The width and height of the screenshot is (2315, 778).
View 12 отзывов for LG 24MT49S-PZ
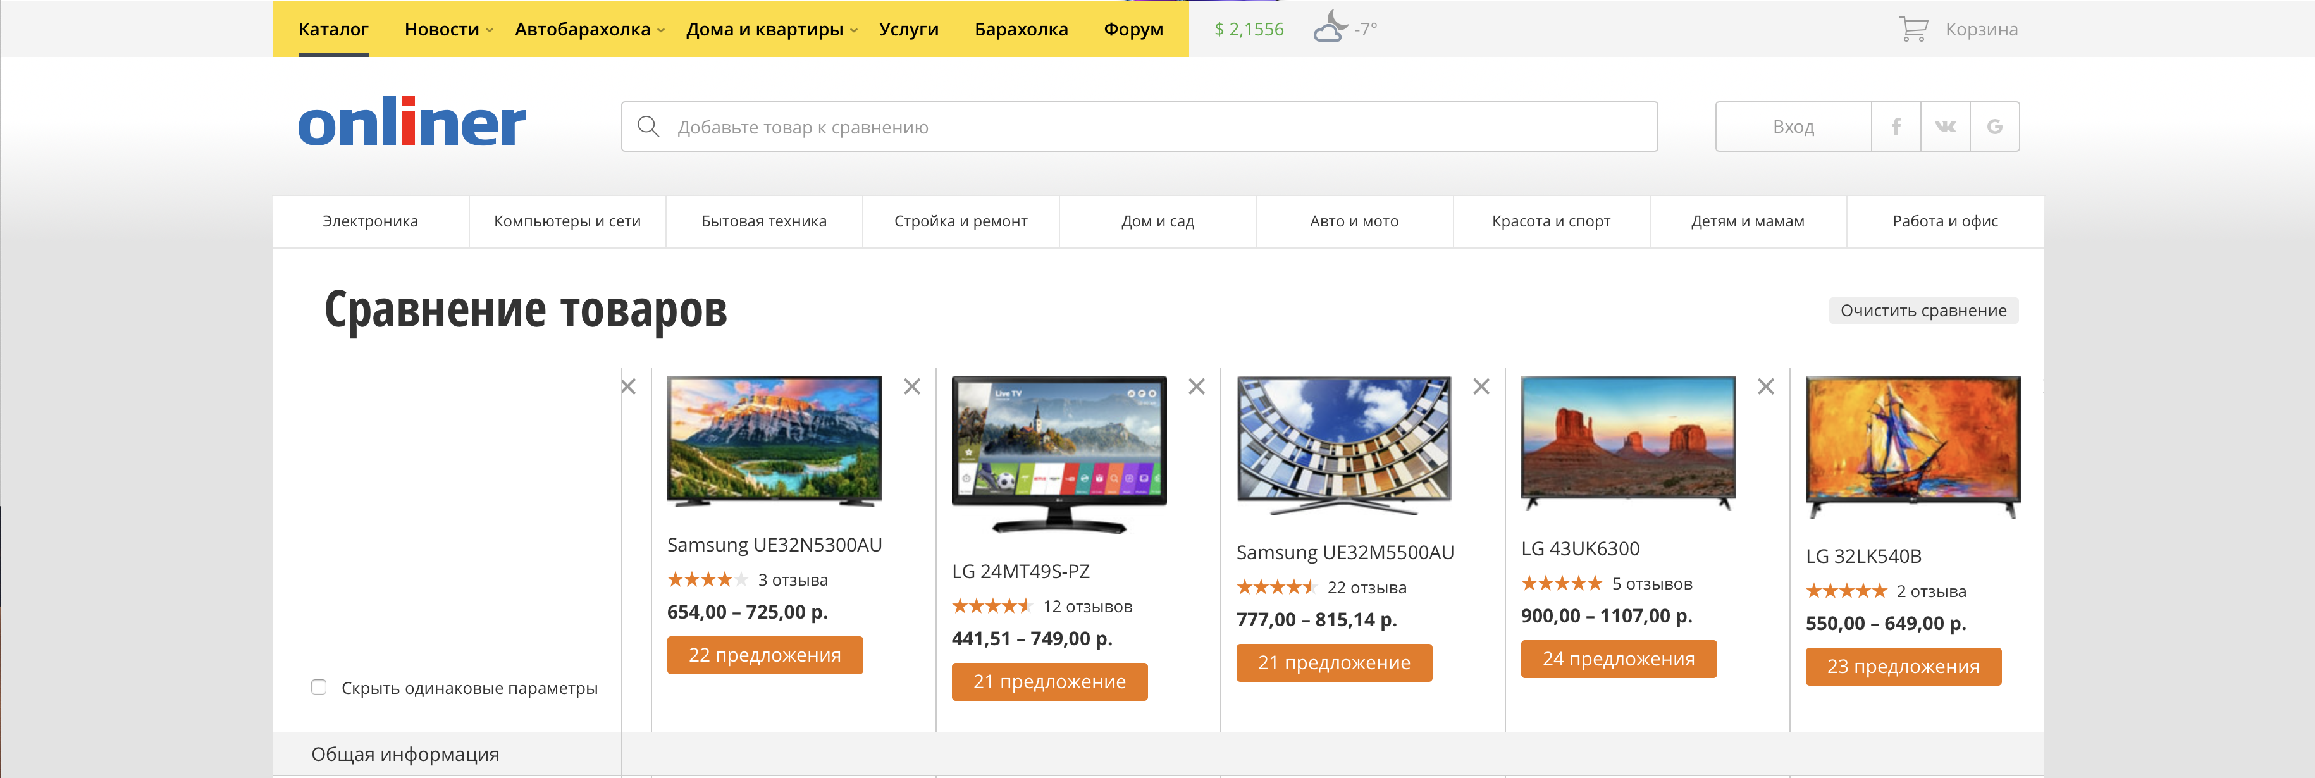[1087, 607]
